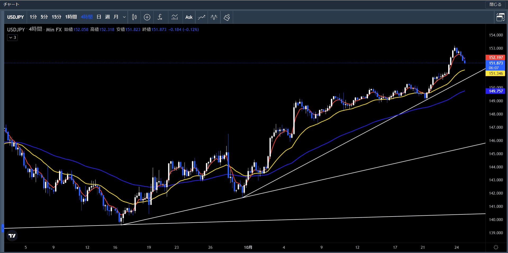Click the pulse waveform toolbar icon
This screenshot has height=253, width=508.
214,17
